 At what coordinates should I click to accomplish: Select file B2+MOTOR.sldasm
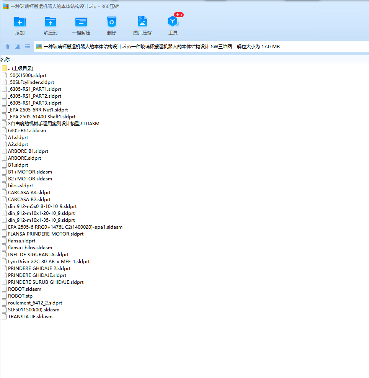pyautogui.click(x=30, y=179)
